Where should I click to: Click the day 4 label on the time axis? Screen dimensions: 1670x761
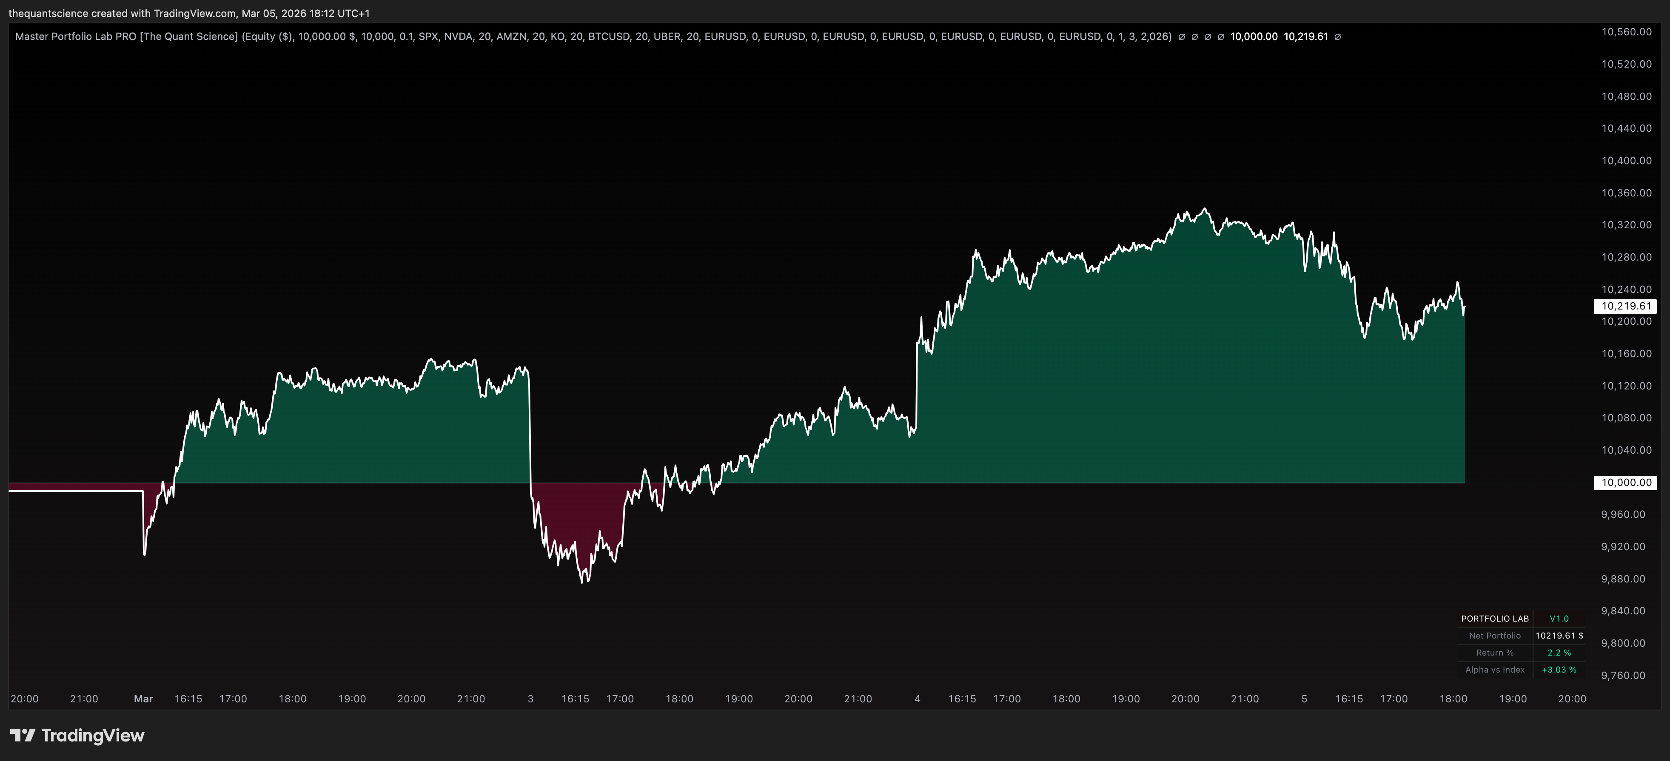(x=918, y=699)
